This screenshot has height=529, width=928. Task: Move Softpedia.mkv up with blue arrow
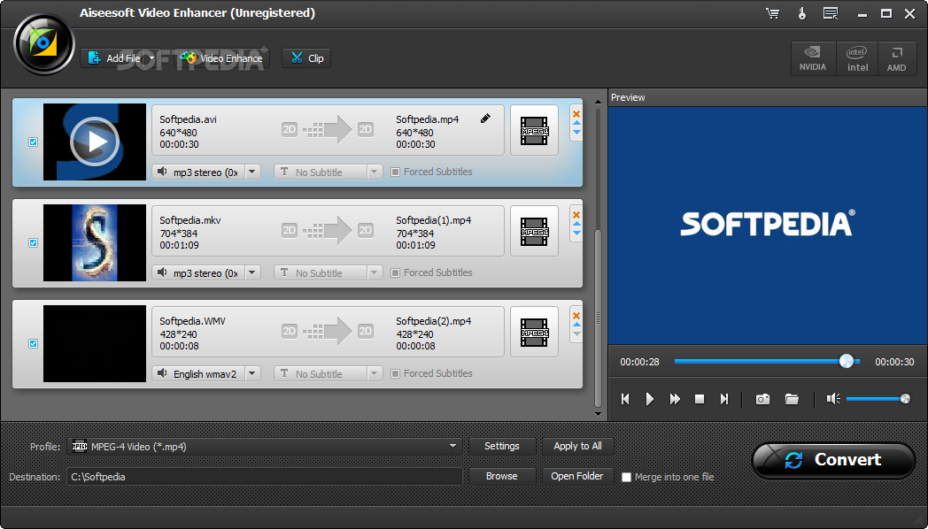[576, 224]
